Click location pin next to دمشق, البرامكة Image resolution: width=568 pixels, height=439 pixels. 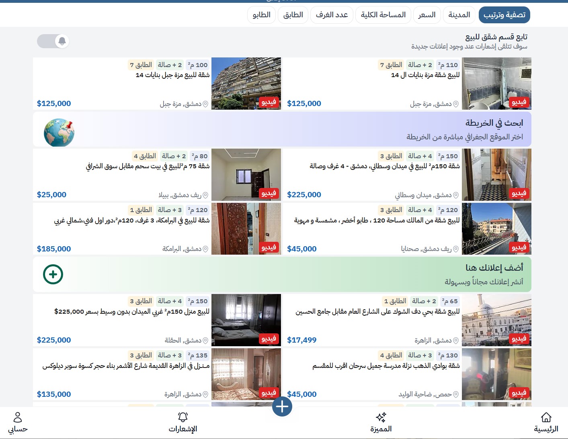(205, 249)
